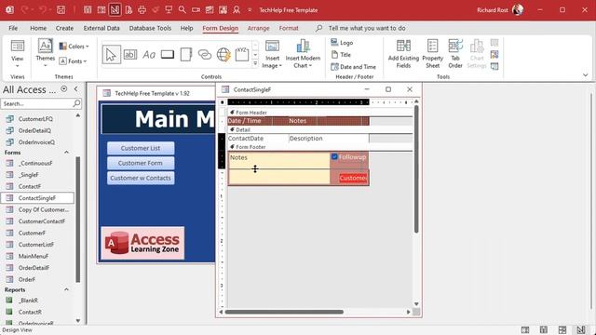Open the File menu
Viewport: 596px width, 335px height.
click(x=13, y=28)
